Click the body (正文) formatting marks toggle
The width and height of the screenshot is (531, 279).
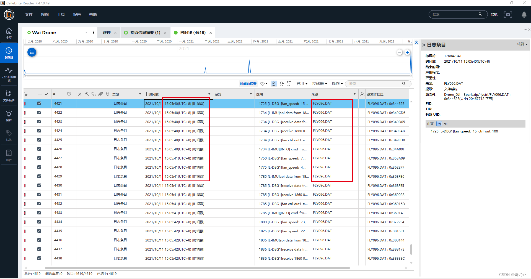(439, 124)
